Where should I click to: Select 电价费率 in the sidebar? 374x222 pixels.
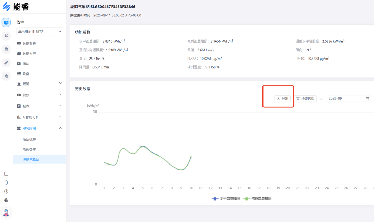(29, 149)
